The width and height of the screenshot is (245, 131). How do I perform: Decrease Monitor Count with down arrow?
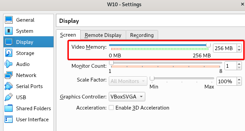coord(239,68)
